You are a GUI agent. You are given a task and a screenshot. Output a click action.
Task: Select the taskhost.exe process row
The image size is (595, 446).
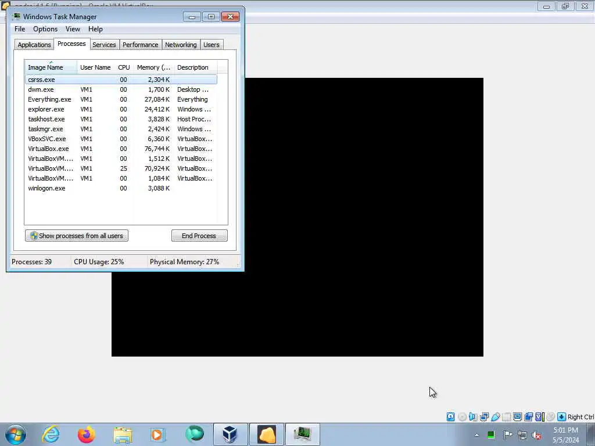(121, 119)
